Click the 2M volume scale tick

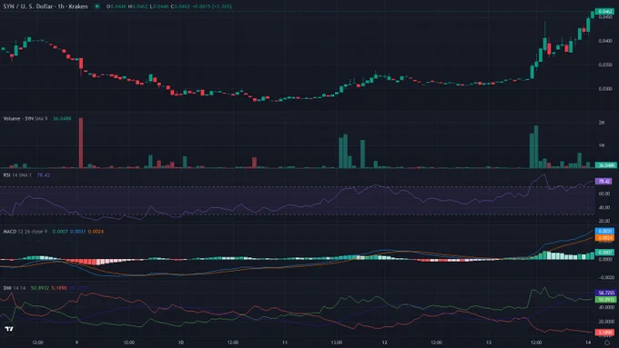click(x=602, y=123)
